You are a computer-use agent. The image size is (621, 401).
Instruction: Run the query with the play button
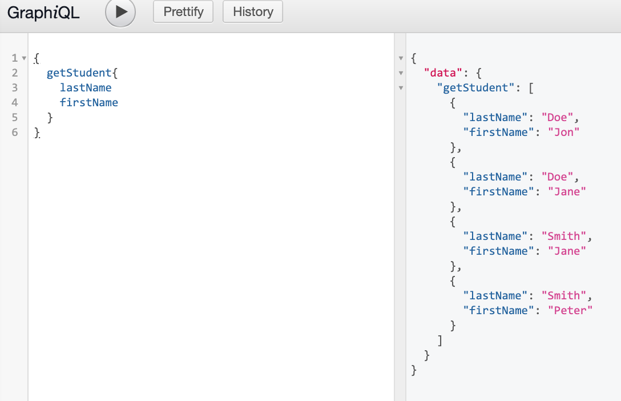click(x=120, y=13)
